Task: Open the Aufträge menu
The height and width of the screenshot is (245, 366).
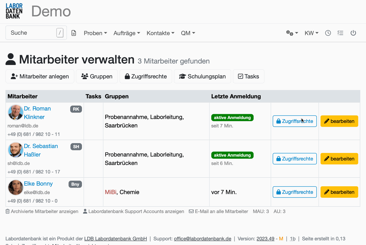Action: pyautogui.click(x=126, y=33)
